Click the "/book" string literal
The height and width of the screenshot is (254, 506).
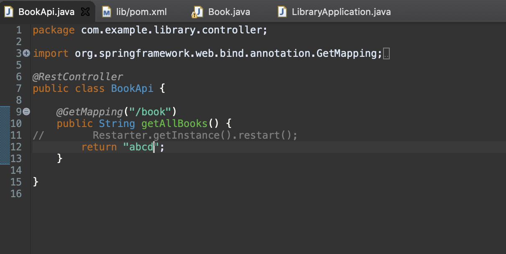click(x=150, y=112)
